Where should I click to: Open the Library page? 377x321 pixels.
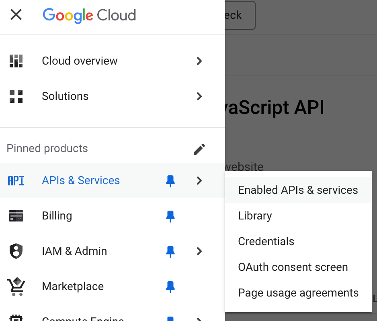(255, 215)
